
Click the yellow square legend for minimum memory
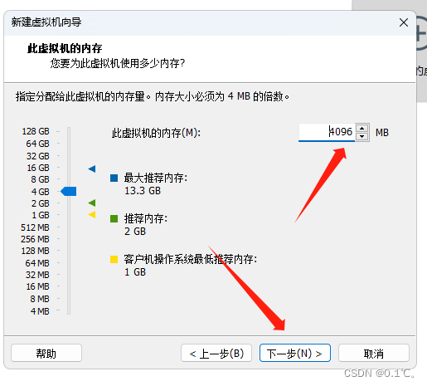[x=114, y=259]
